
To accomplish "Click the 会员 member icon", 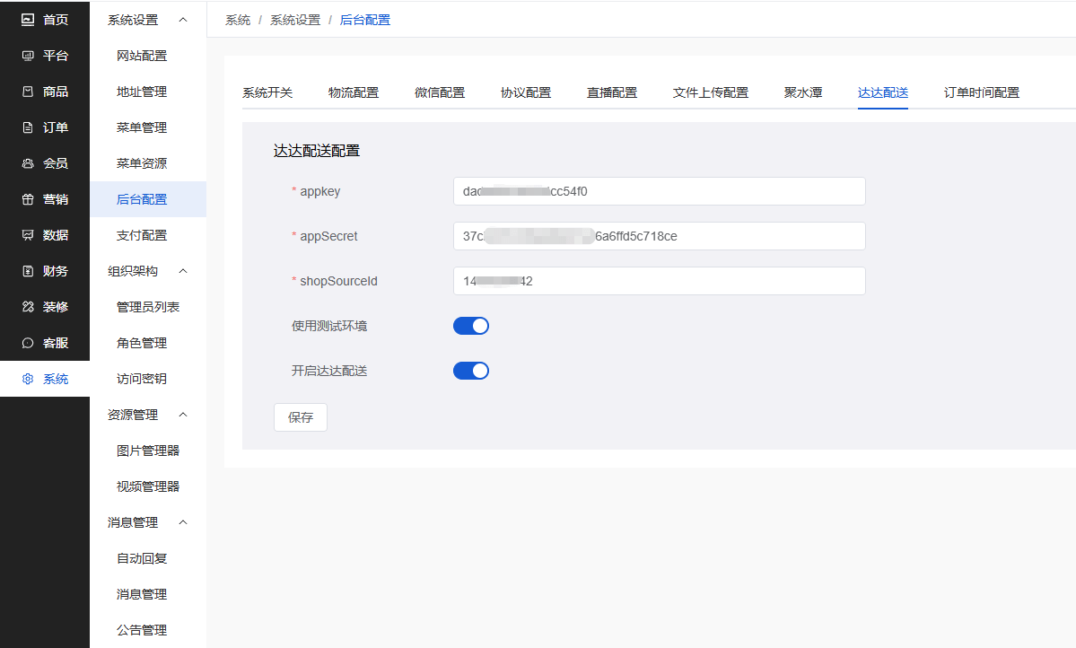I will pos(28,163).
